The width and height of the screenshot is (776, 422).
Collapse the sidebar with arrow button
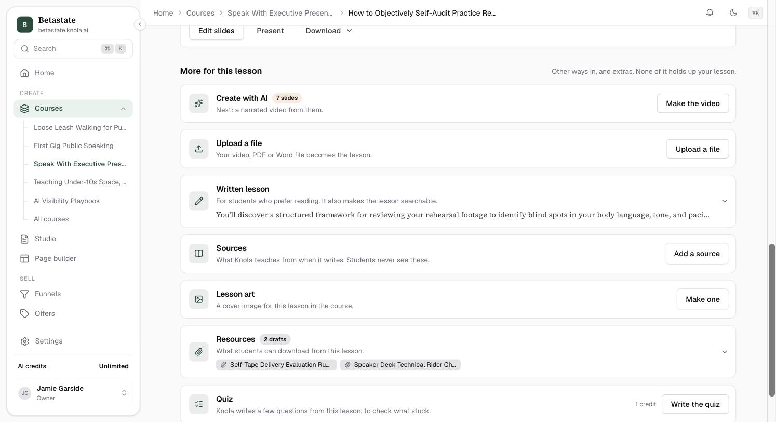coord(140,24)
